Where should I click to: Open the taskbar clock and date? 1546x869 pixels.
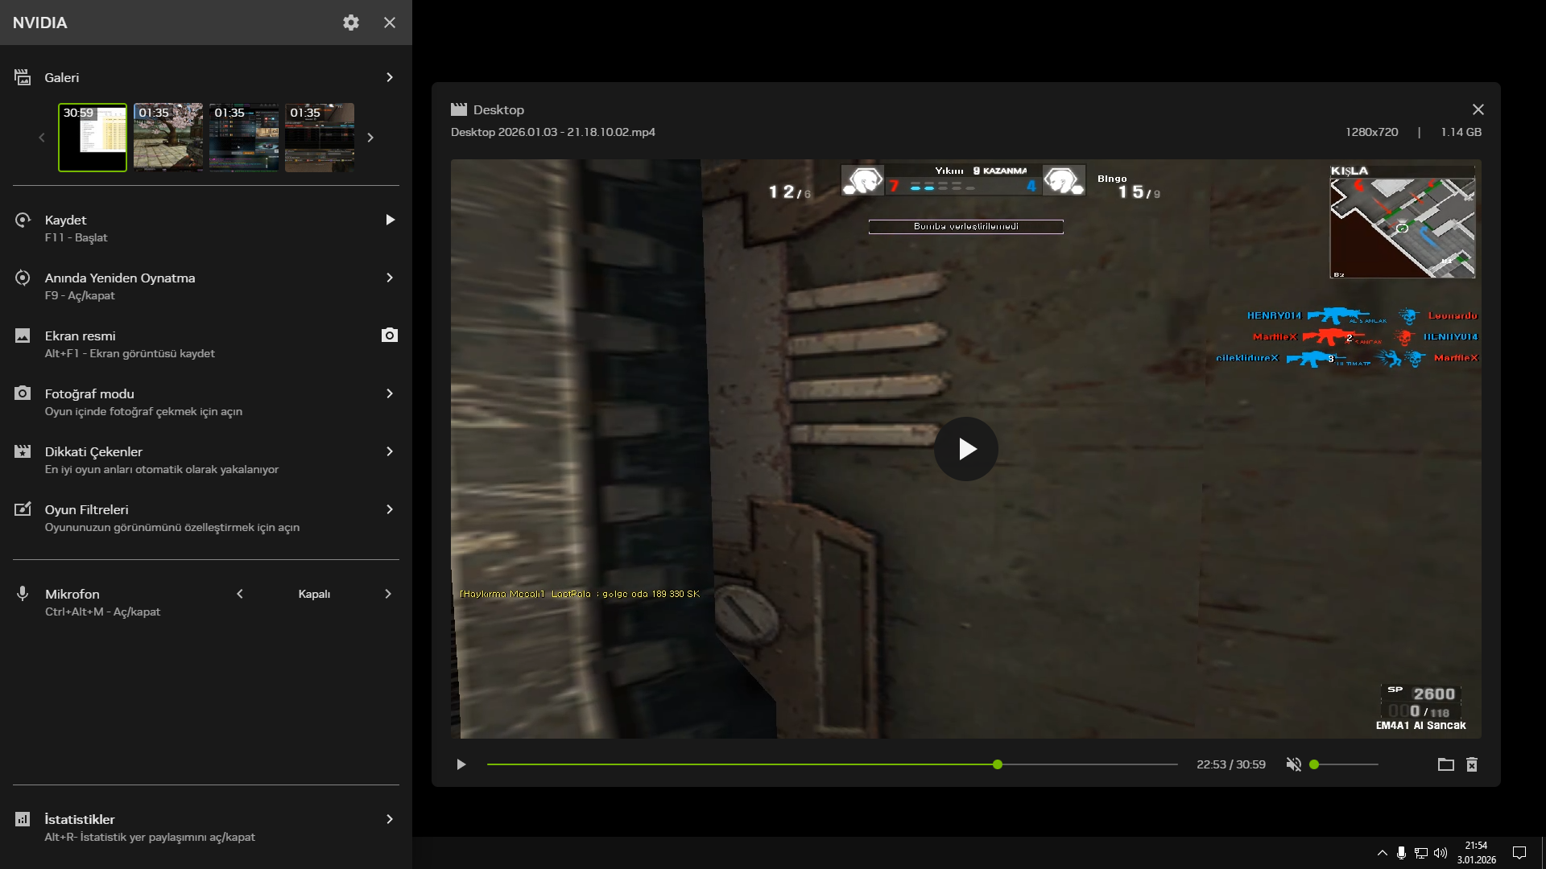[x=1477, y=853]
